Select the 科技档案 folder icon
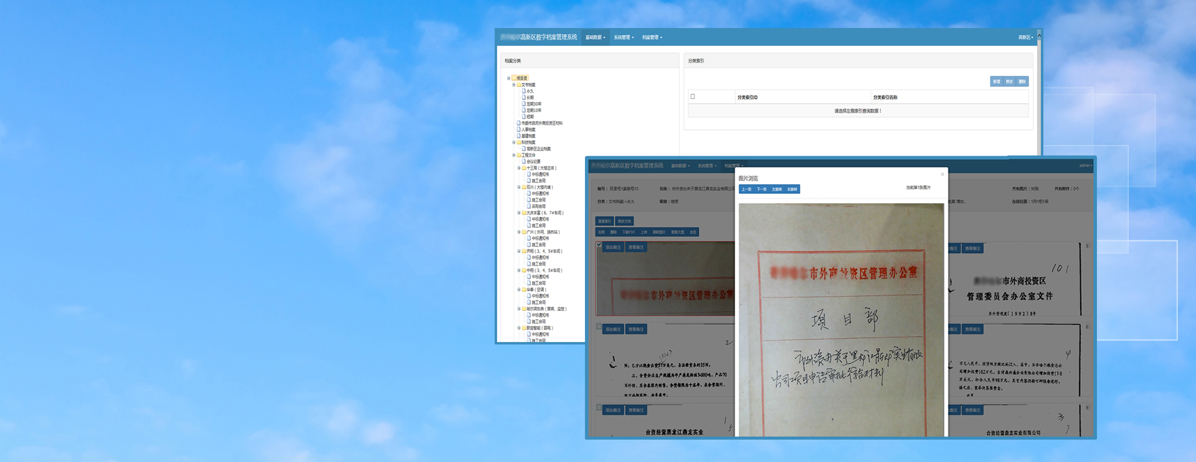Image resolution: width=1196 pixels, height=462 pixels. (519, 142)
